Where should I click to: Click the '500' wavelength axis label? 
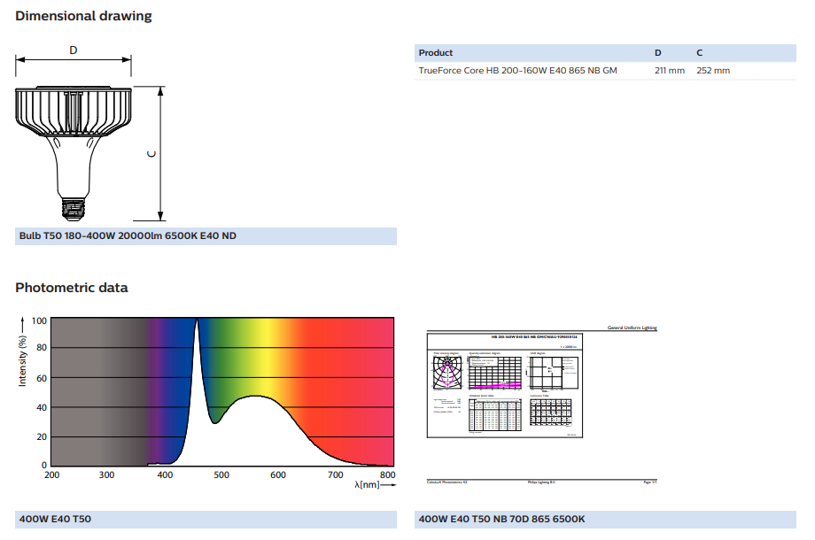tap(221, 475)
